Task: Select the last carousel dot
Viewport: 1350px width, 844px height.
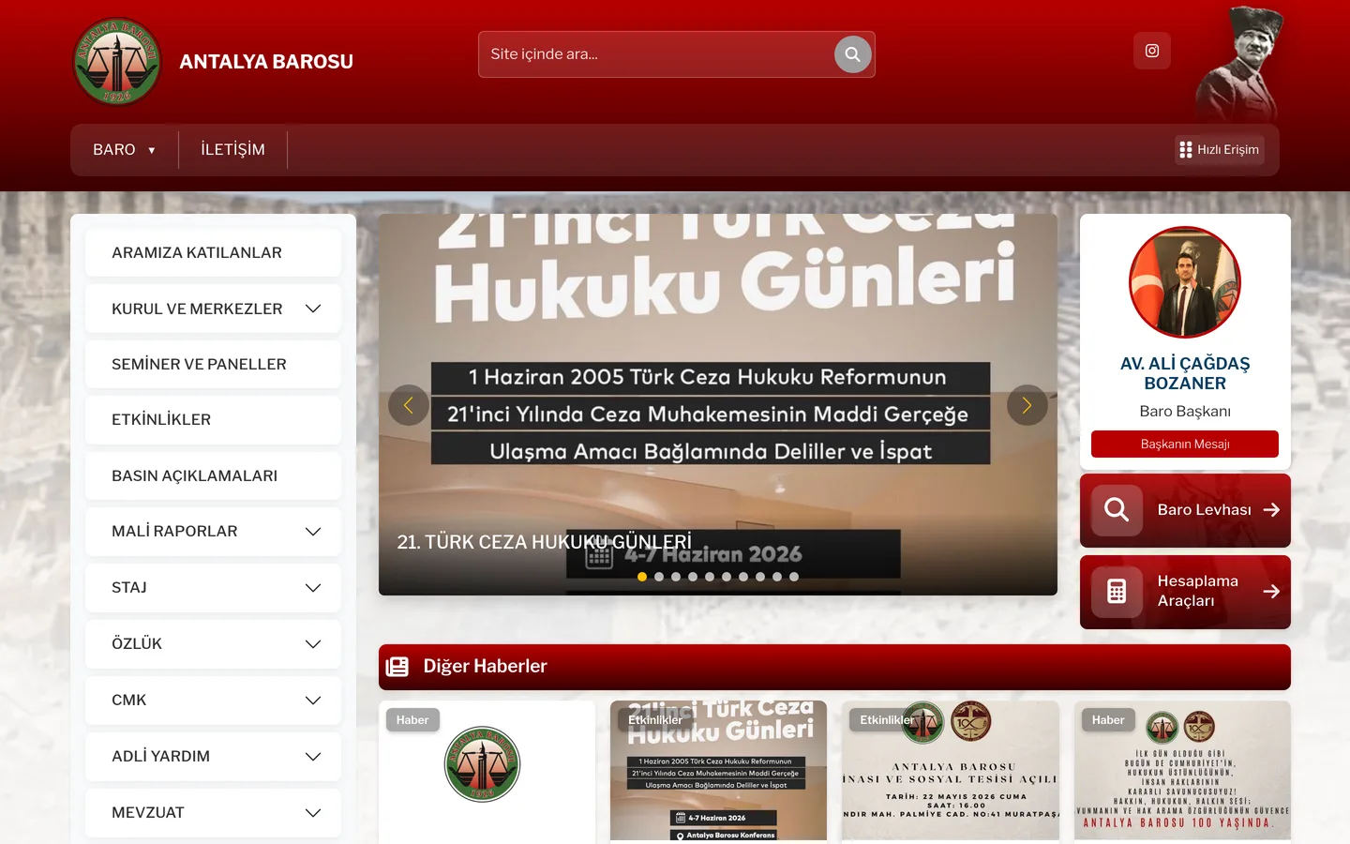Action: (794, 577)
